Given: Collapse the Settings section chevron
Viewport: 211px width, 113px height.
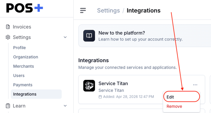Looking at the screenshot, I should pos(65,37).
